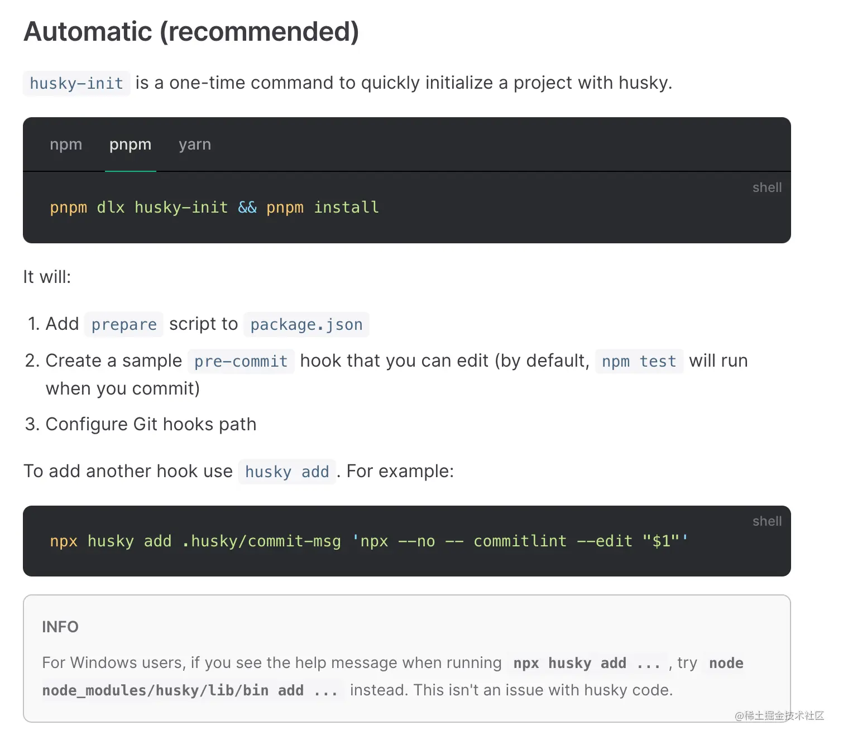
Task: Click the 'Configure Git hooks path' list item
Action: point(151,424)
